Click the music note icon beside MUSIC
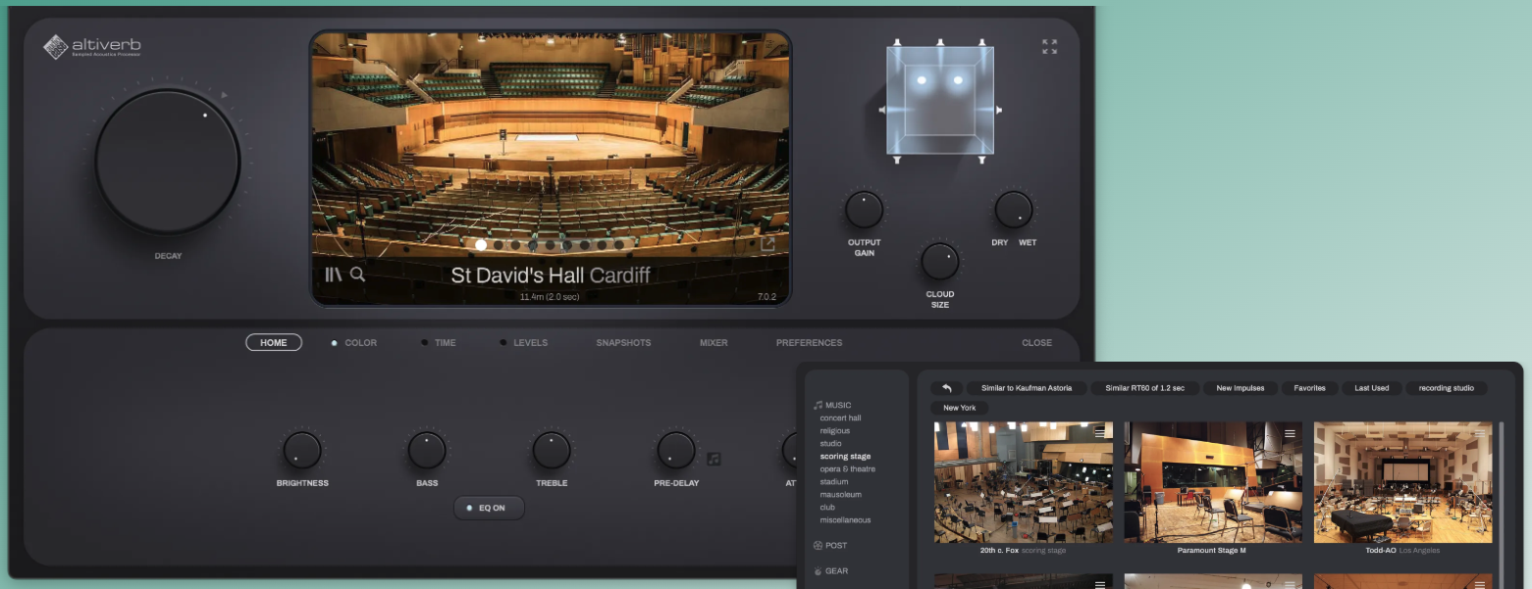The image size is (1532, 589). click(818, 405)
